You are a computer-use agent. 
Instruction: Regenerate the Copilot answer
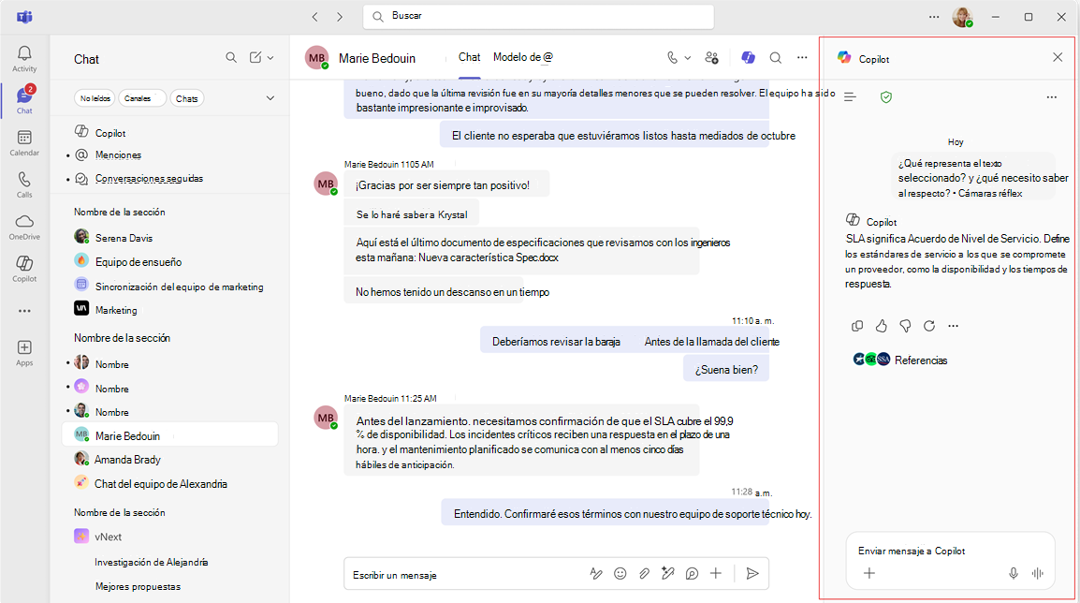click(929, 326)
